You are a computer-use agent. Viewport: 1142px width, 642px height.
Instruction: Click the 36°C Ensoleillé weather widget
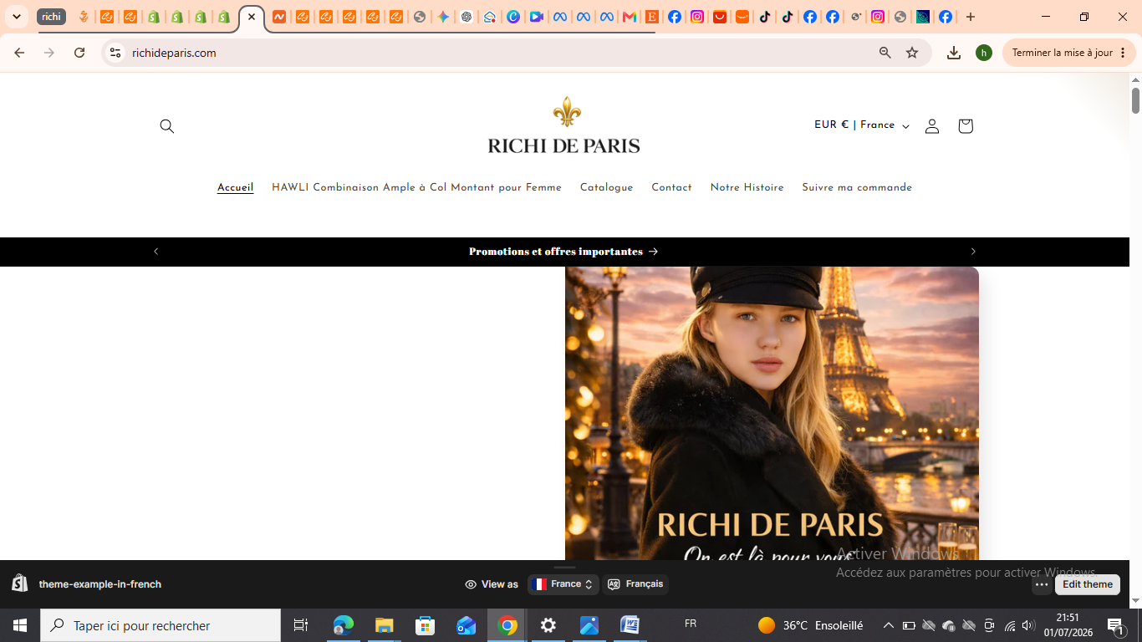pyautogui.click(x=810, y=625)
